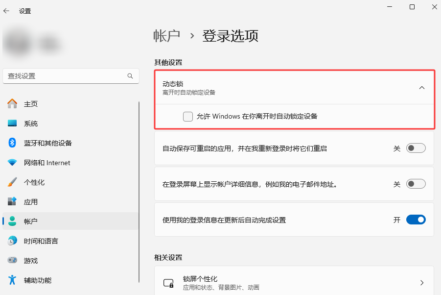The width and height of the screenshot is (441, 295).
Task: Click the Accounts (帐户) breadcrumb link
Action: tap(167, 36)
